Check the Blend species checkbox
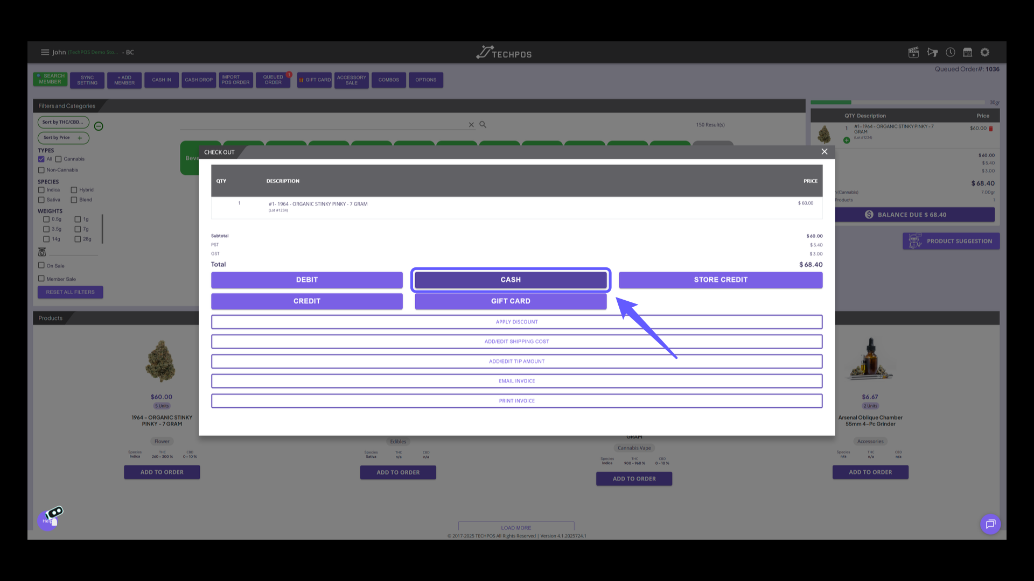This screenshot has width=1034, height=581. click(x=74, y=200)
